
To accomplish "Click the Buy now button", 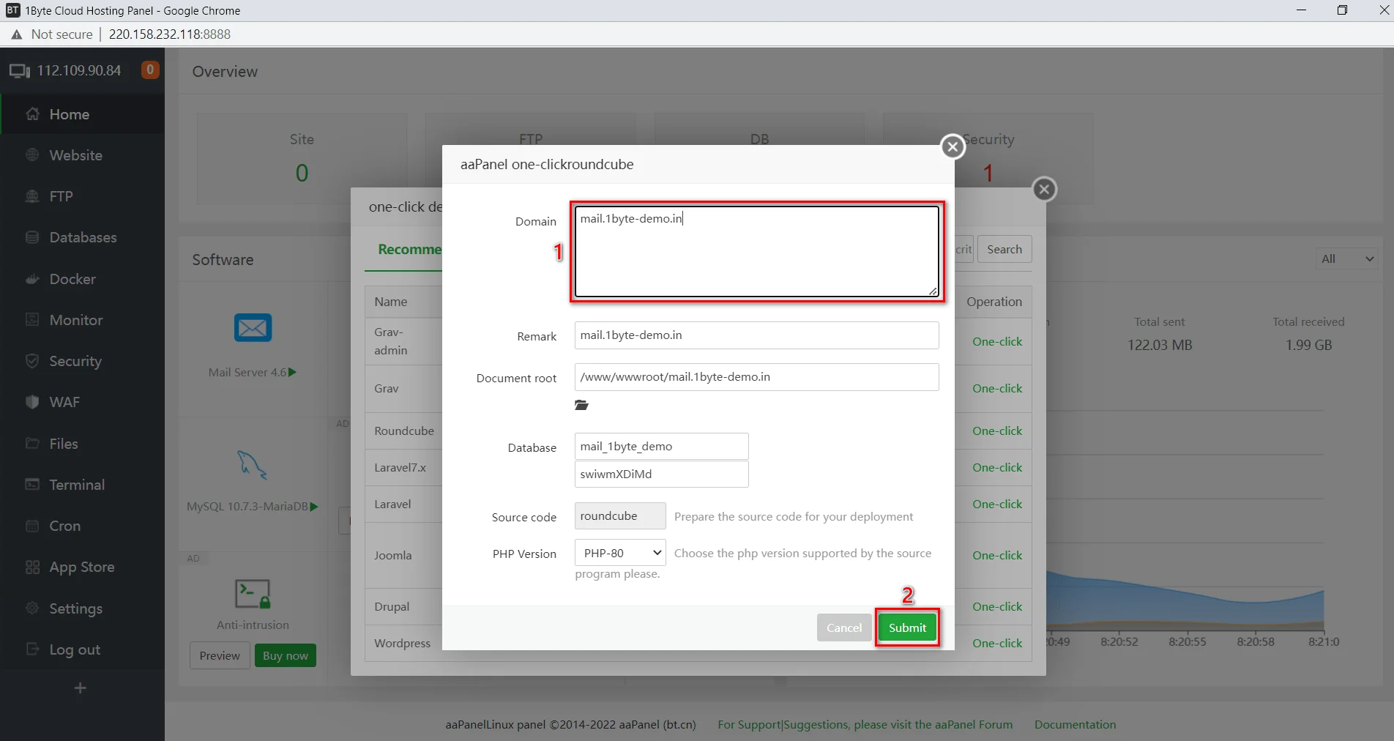I will coord(286,655).
